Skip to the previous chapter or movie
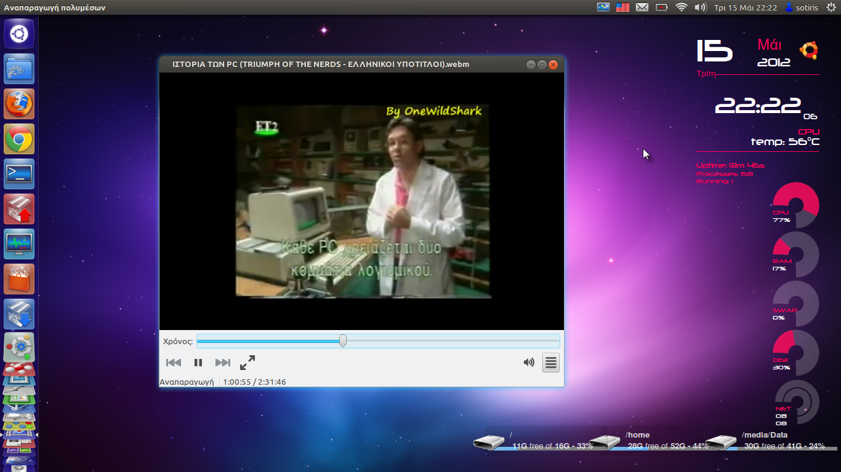Screen dimensions: 841x472 (174, 363)
